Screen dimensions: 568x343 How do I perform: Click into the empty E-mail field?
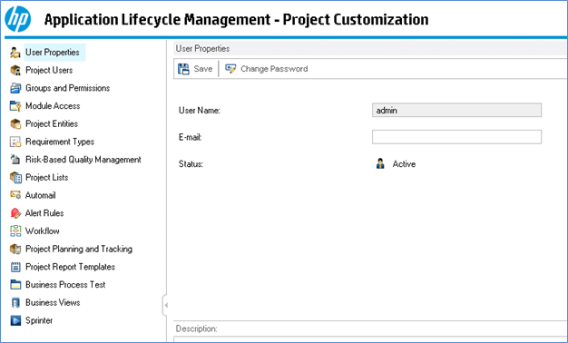click(x=456, y=137)
